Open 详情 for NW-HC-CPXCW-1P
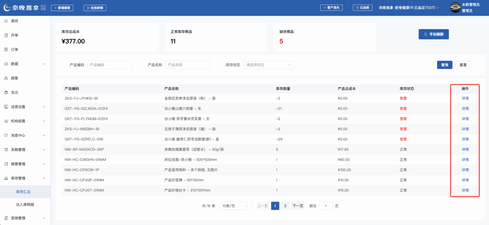This screenshot has width=489, height=225. point(465,170)
